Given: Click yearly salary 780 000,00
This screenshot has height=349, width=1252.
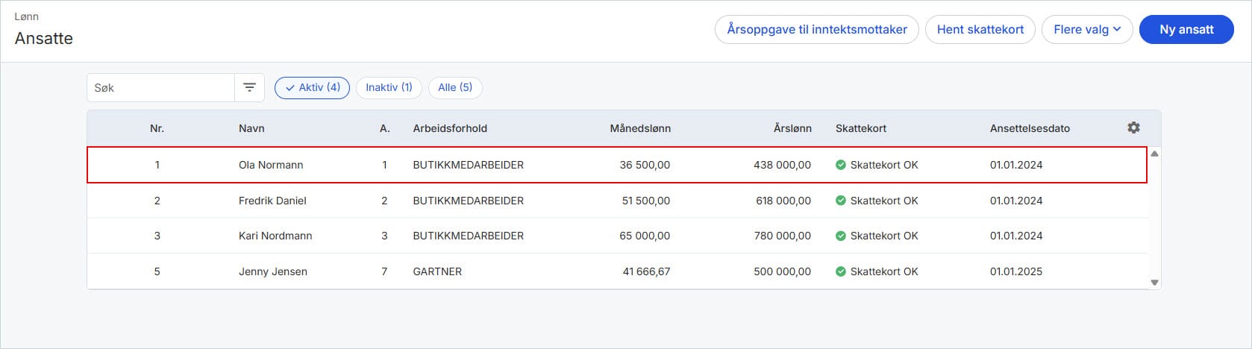Looking at the screenshot, I should pos(783,236).
